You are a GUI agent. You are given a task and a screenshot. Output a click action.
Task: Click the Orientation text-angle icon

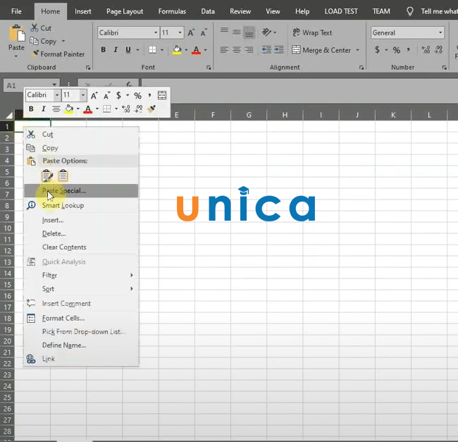tap(266, 32)
